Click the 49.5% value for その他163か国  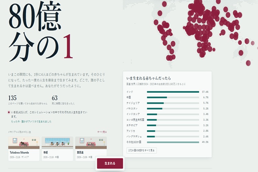[205, 142]
